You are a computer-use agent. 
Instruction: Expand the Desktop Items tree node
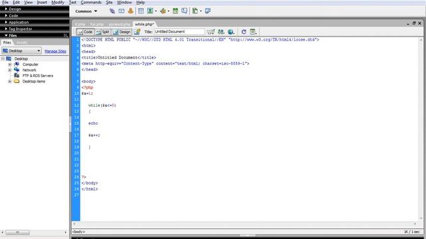9,81
